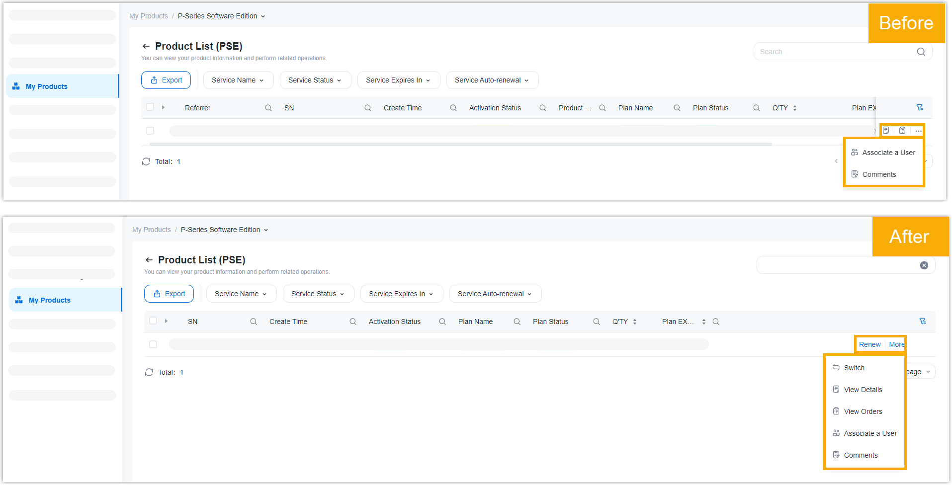
Task: Click the view details document icon in the Before row
Action: click(886, 131)
